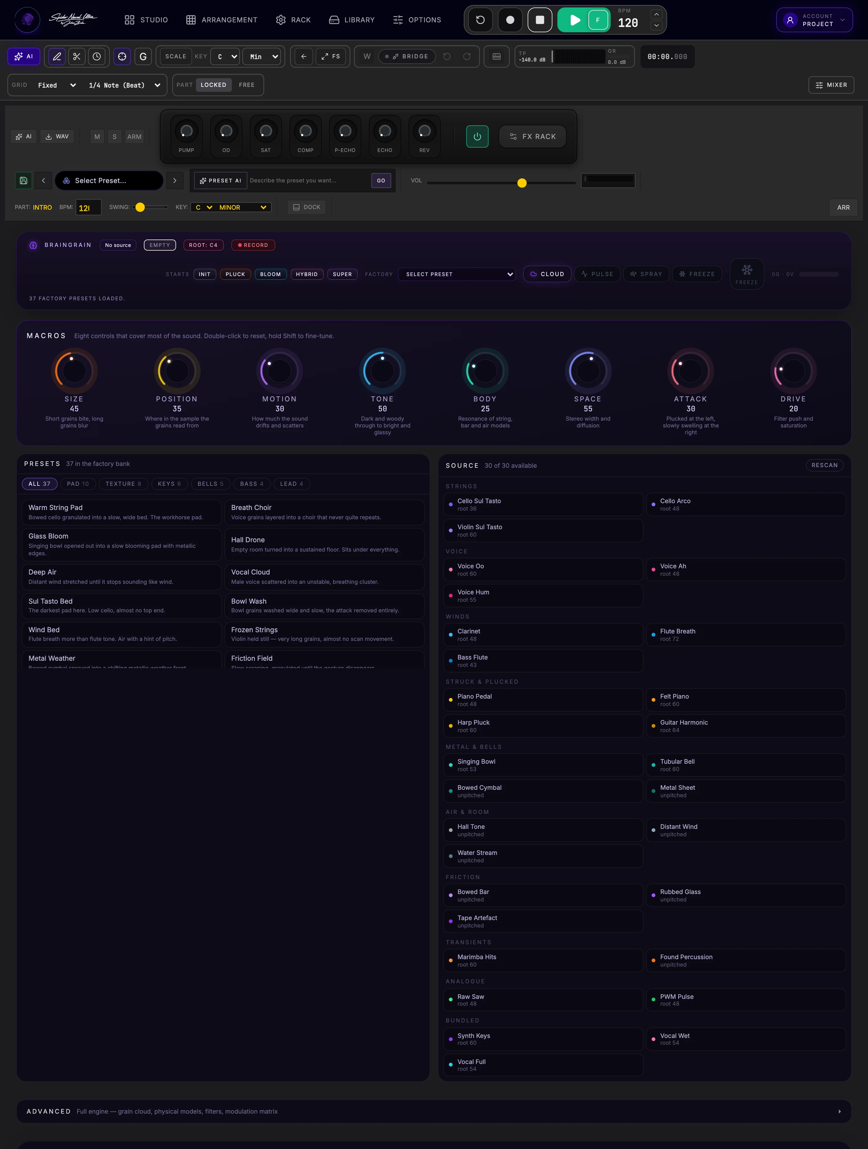Mute the track with M
The image size is (868, 1149).
[x=97, y=136]
